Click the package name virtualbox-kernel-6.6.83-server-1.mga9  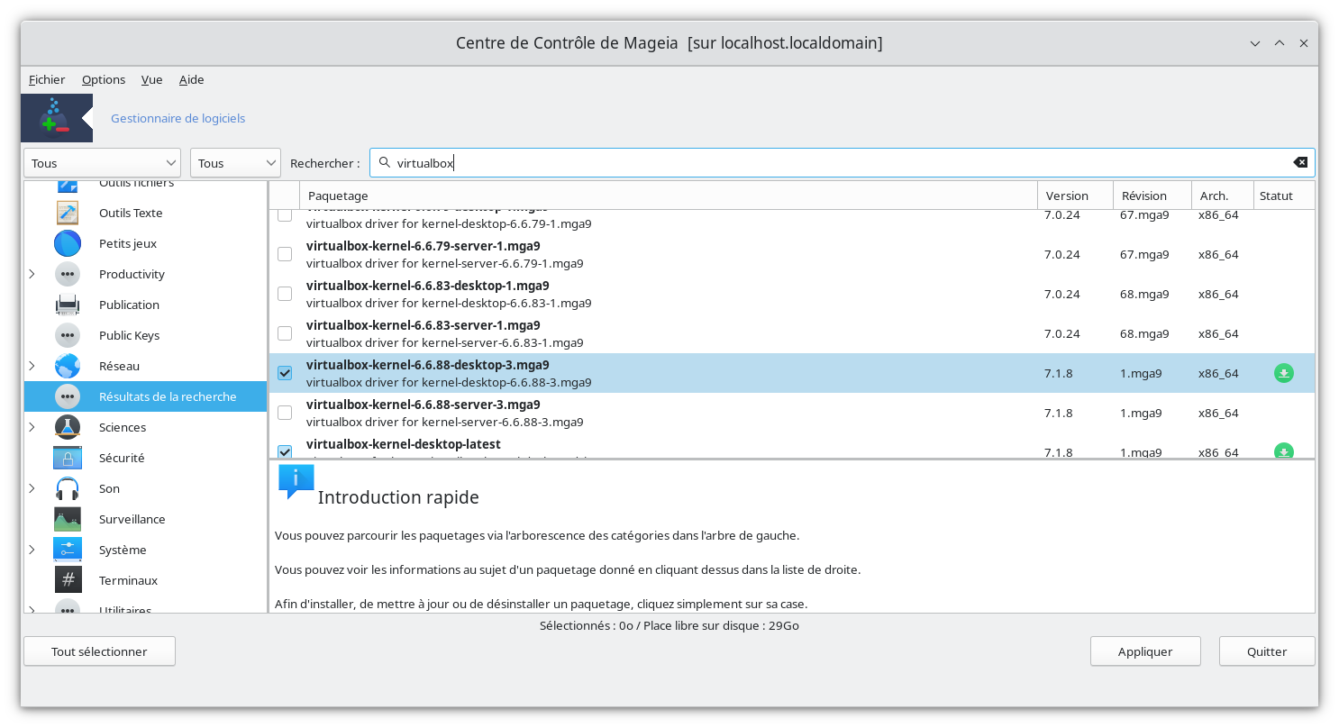click(424, 325)
